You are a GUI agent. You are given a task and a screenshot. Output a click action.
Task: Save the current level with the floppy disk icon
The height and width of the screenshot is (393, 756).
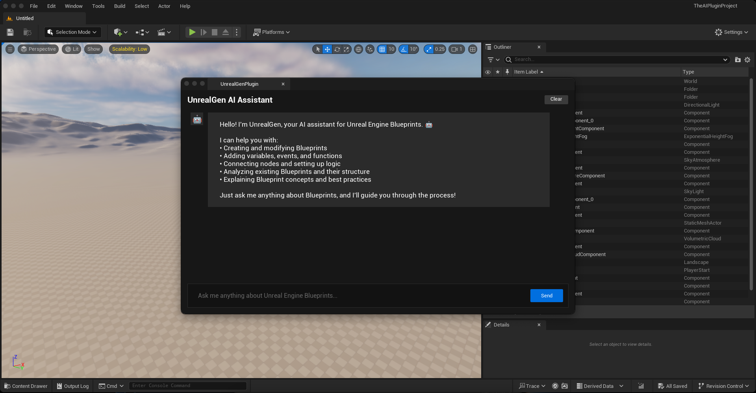pos(10,32)
